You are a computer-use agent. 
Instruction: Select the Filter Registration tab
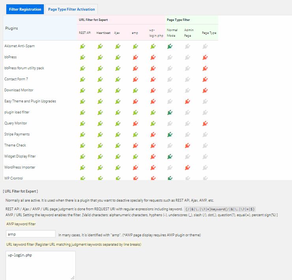coord(25,9)
